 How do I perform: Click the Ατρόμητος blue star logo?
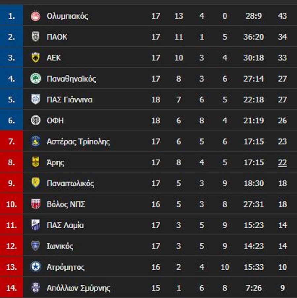pyautogui.click(x=36, y=267)
